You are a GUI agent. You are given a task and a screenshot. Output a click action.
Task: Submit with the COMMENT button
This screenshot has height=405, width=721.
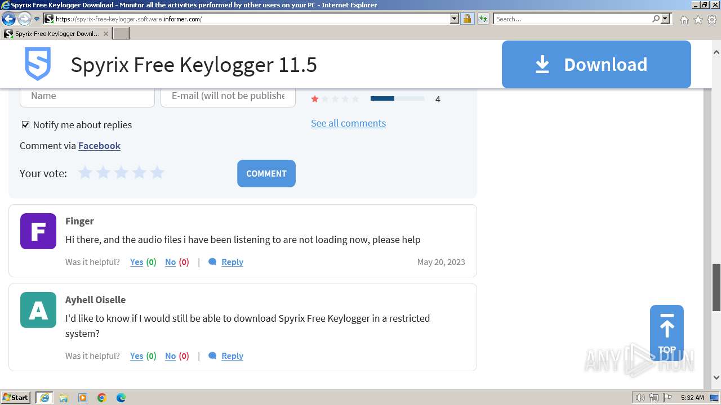pos(266,173)
